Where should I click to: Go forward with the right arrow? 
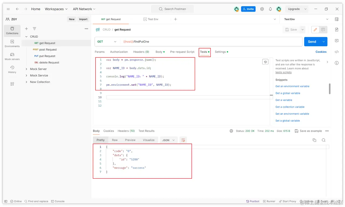pyautogui.click(x=26, y=9)
